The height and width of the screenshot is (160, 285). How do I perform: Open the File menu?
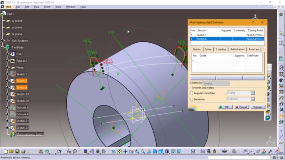point(18,7)
